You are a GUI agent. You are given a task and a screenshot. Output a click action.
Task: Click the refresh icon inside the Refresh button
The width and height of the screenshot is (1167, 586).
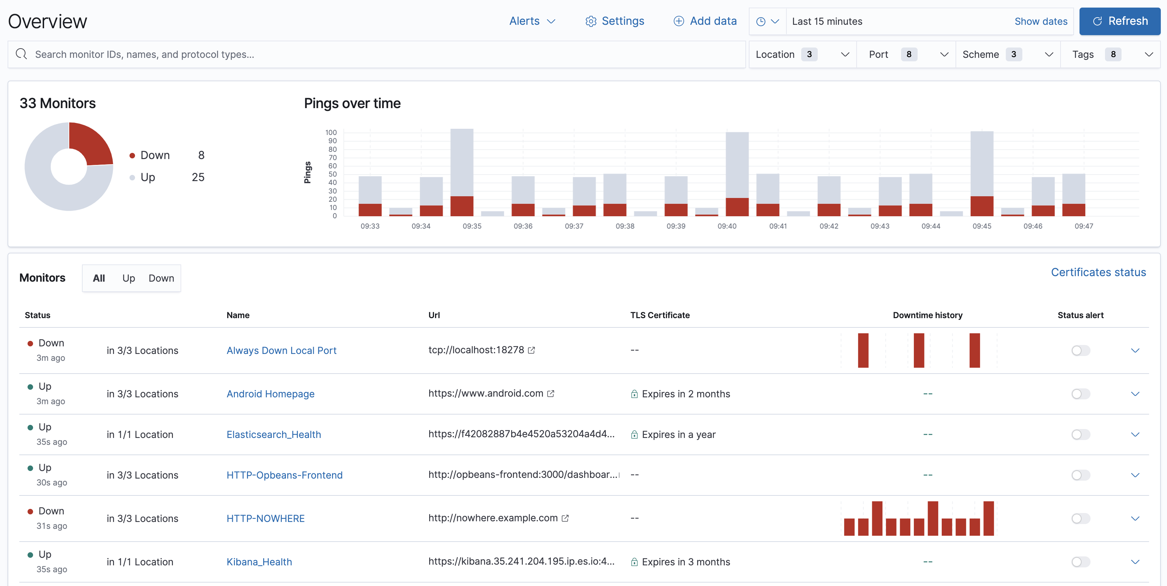pyautogui.click(x=1098, y=21)
